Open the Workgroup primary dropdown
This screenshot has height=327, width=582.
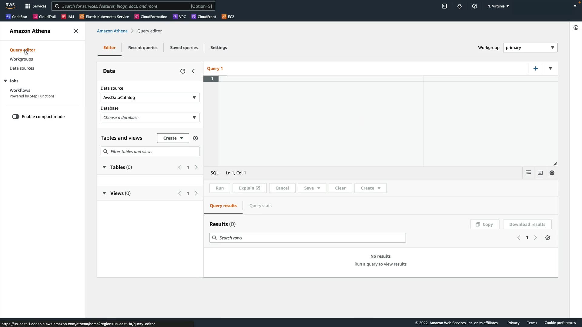pos(530,48)
